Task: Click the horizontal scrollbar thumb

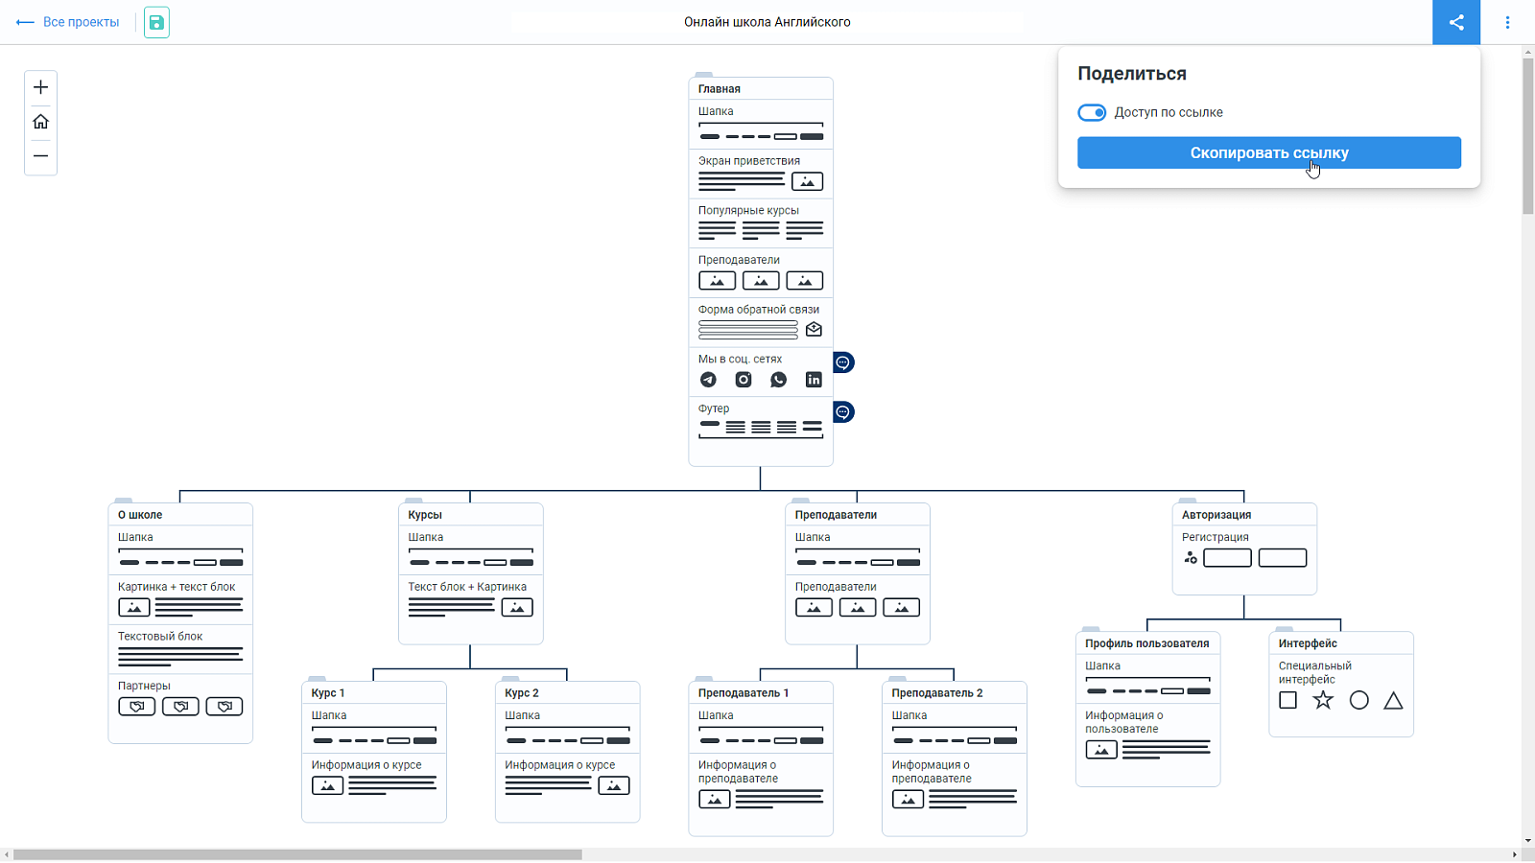Action: click(x=297, y=854)
